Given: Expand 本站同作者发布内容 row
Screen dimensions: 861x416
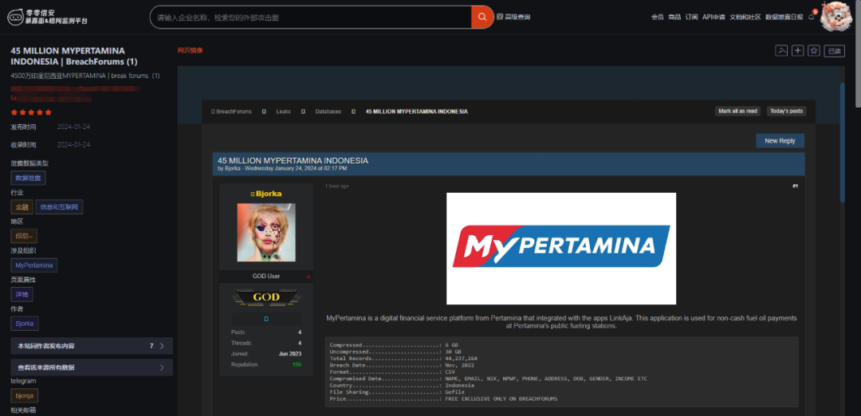Looking at the screenshot, I should (x=92, y=346).
